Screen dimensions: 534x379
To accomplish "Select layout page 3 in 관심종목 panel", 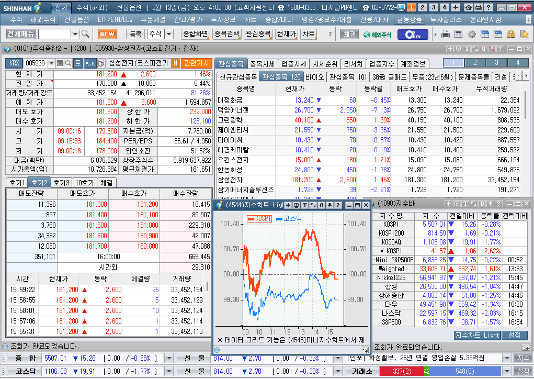I will (x=496, y=63).
